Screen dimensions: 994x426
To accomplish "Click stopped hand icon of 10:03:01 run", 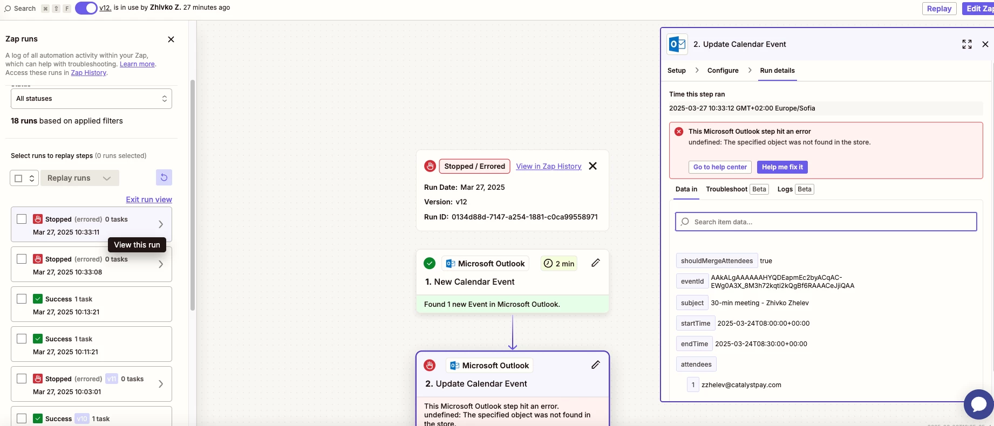I will pos(38,379).
